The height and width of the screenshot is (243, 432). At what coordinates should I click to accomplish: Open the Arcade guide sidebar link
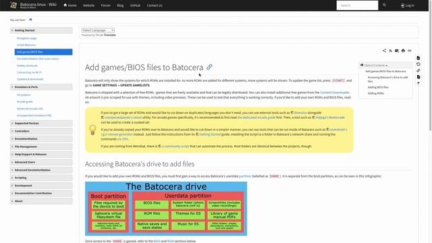click(25, 102)
